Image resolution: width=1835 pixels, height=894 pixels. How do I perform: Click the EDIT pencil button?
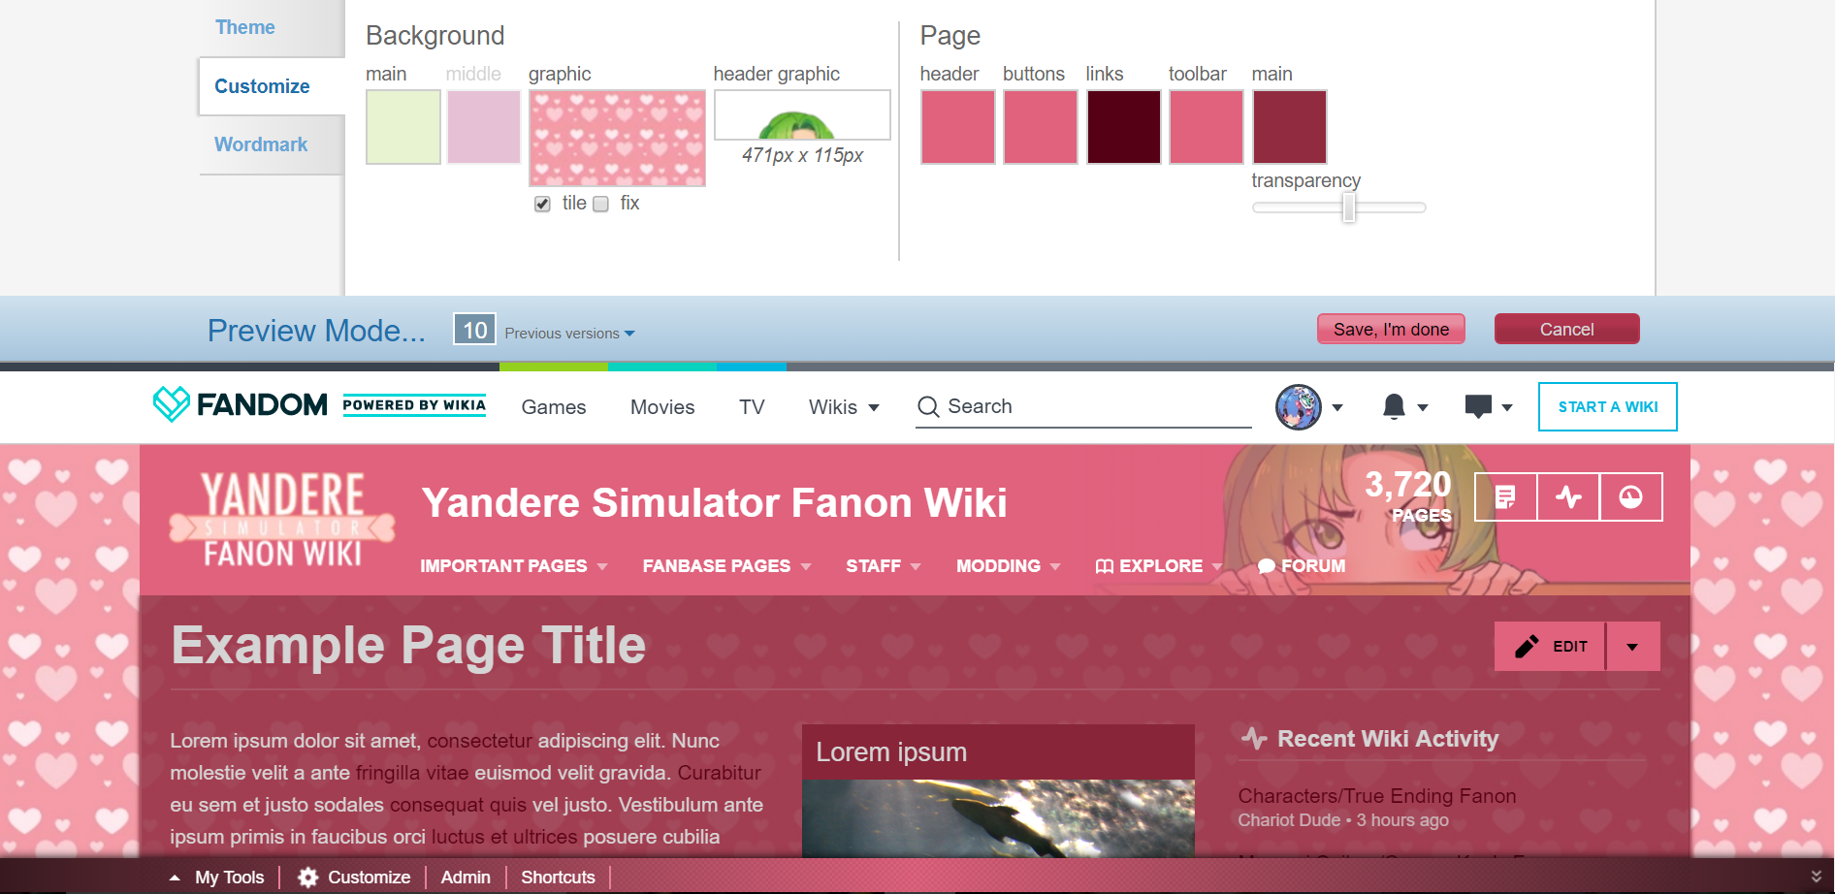click(1550, 646)
